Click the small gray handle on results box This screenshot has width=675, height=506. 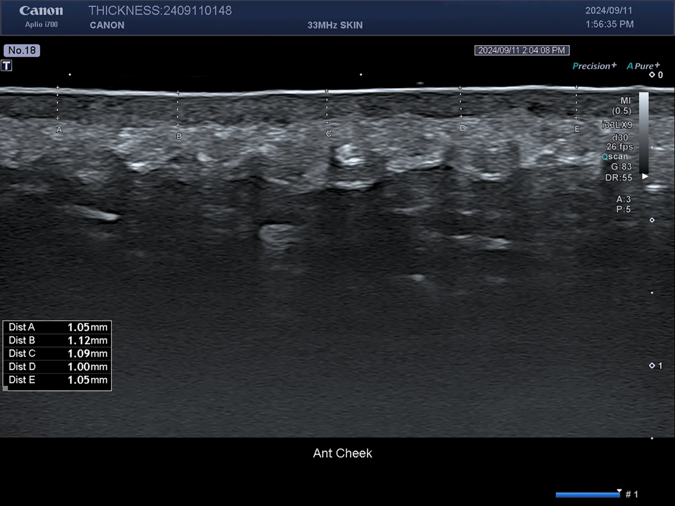click(5, 388)
